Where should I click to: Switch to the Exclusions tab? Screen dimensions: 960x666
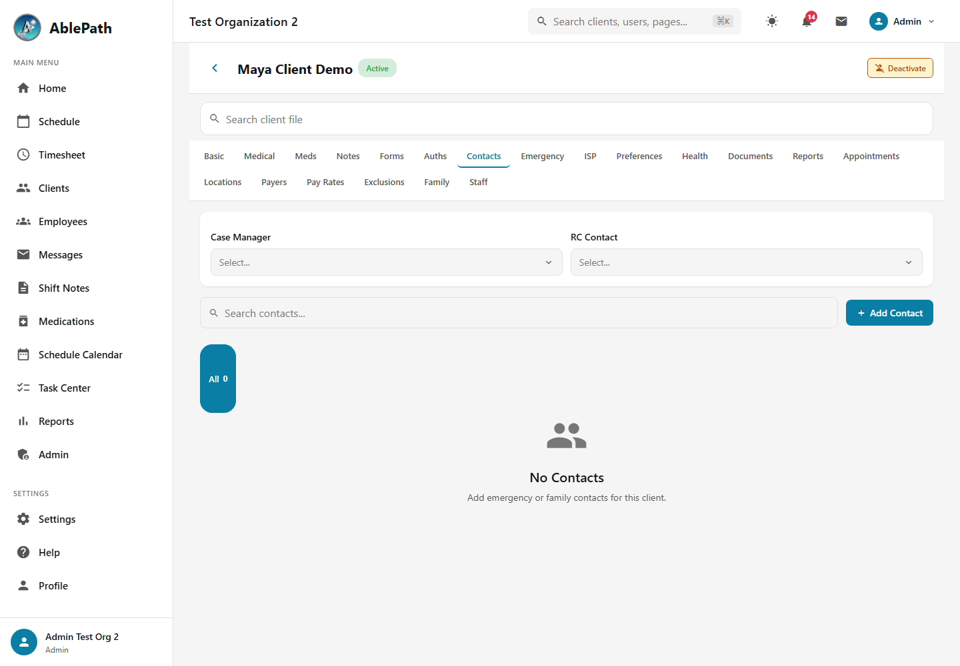(x=384, y=182)
